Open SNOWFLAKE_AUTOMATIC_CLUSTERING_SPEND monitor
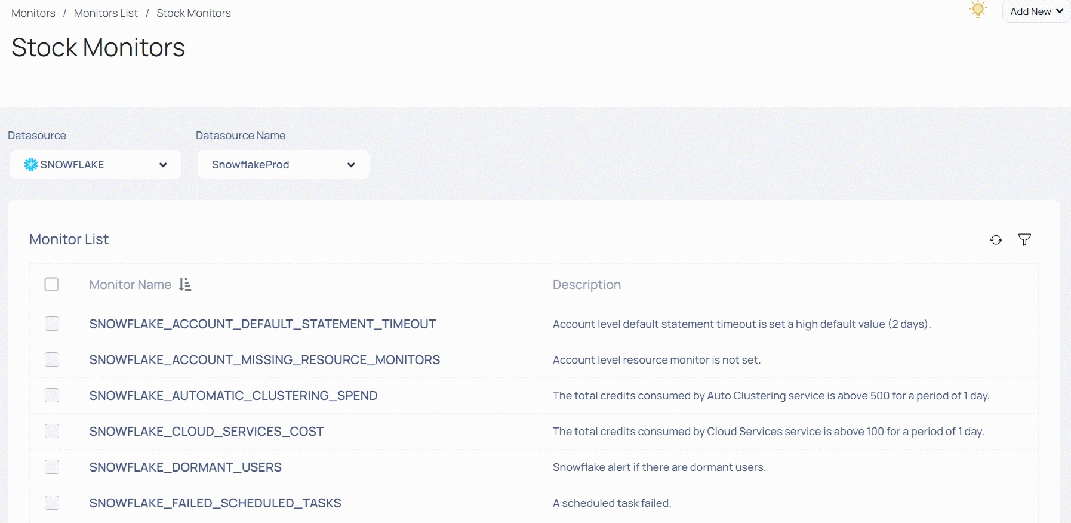This screenshot has width=1071, height=523. (233, 396)
